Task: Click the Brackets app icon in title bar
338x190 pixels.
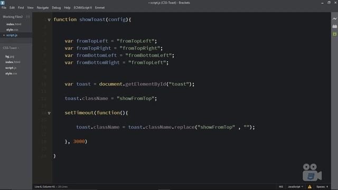Action: tap(3, 3)
